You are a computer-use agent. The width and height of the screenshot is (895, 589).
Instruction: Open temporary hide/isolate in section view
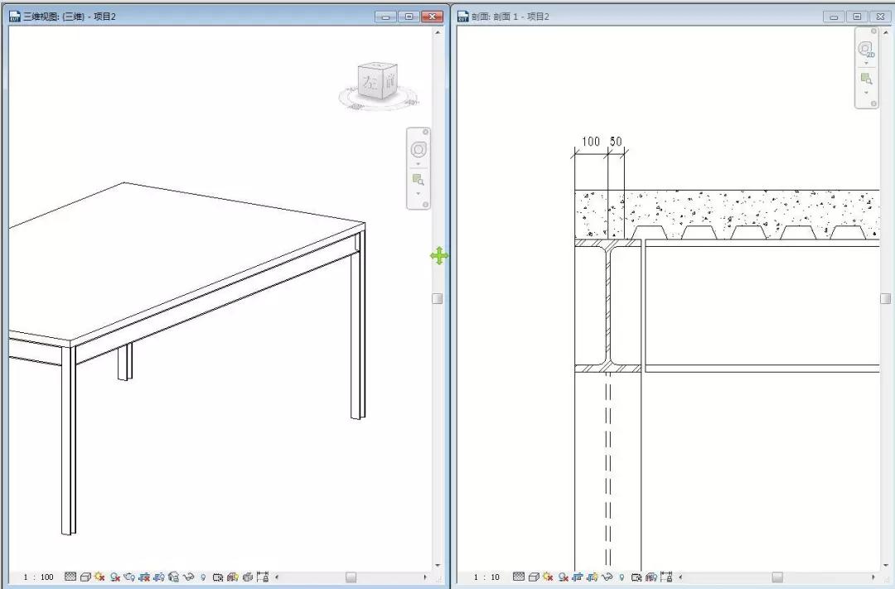[x=607, y=577]
